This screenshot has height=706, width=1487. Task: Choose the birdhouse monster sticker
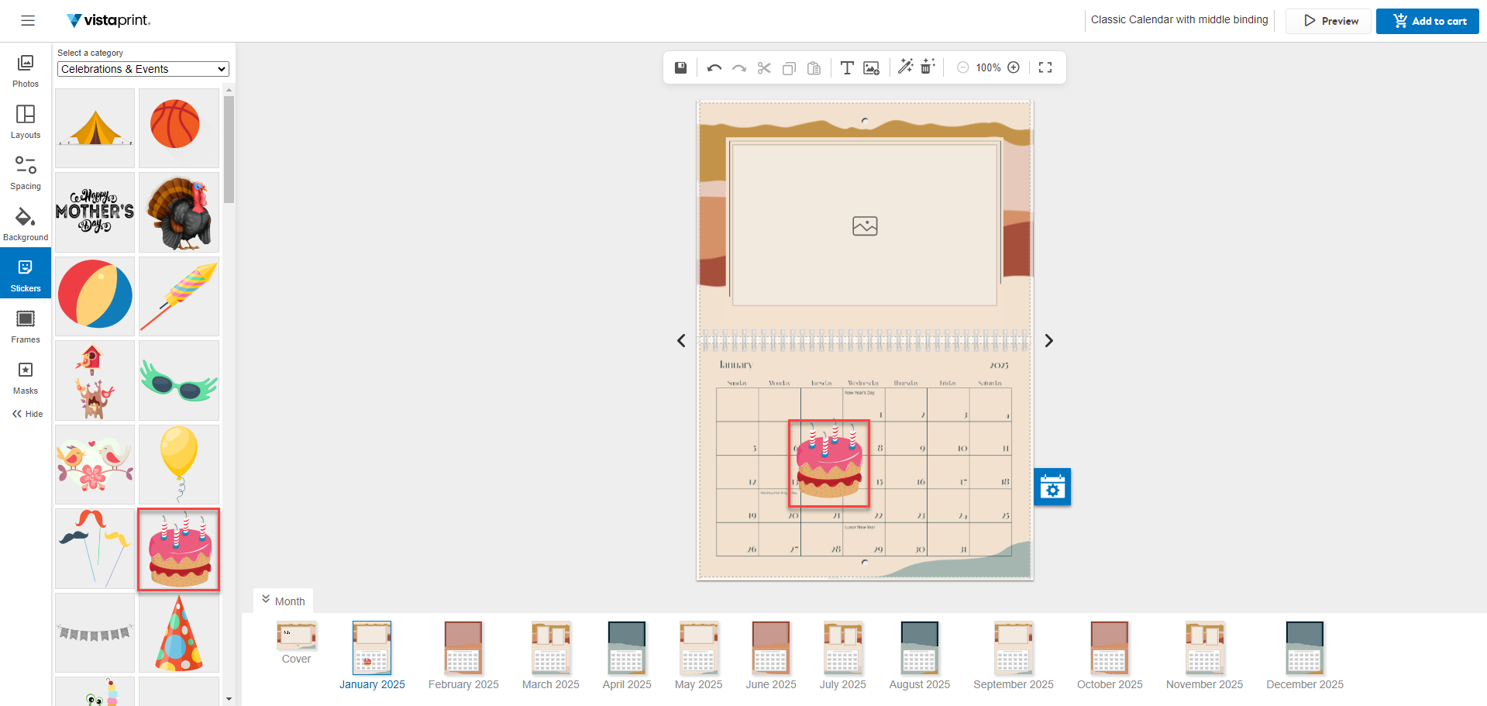pyautogui.click(x=95, y=381)
